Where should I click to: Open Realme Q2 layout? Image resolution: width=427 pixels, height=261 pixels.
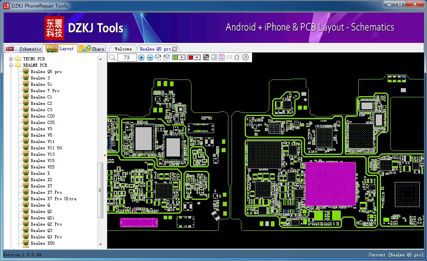(41, 211)
